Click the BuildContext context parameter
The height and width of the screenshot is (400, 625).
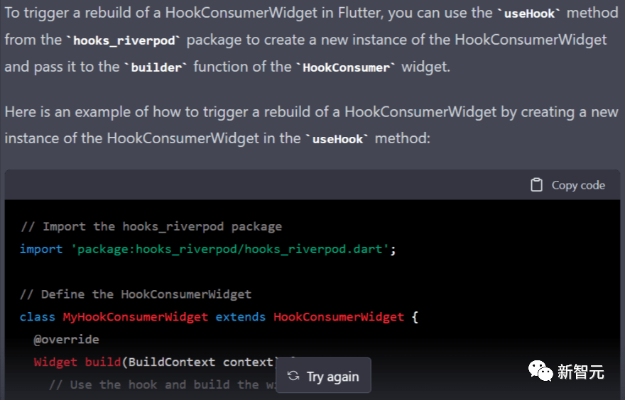pos(201,362)
